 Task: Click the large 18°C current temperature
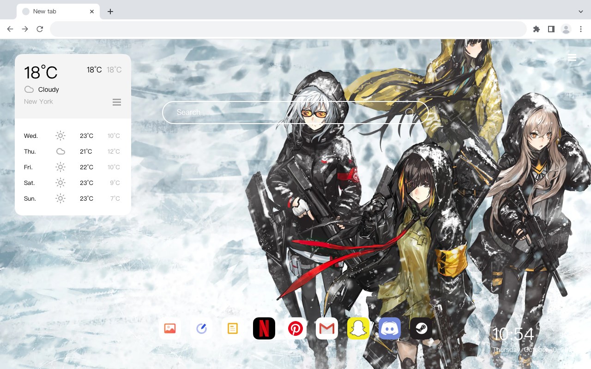click(41, 72)
